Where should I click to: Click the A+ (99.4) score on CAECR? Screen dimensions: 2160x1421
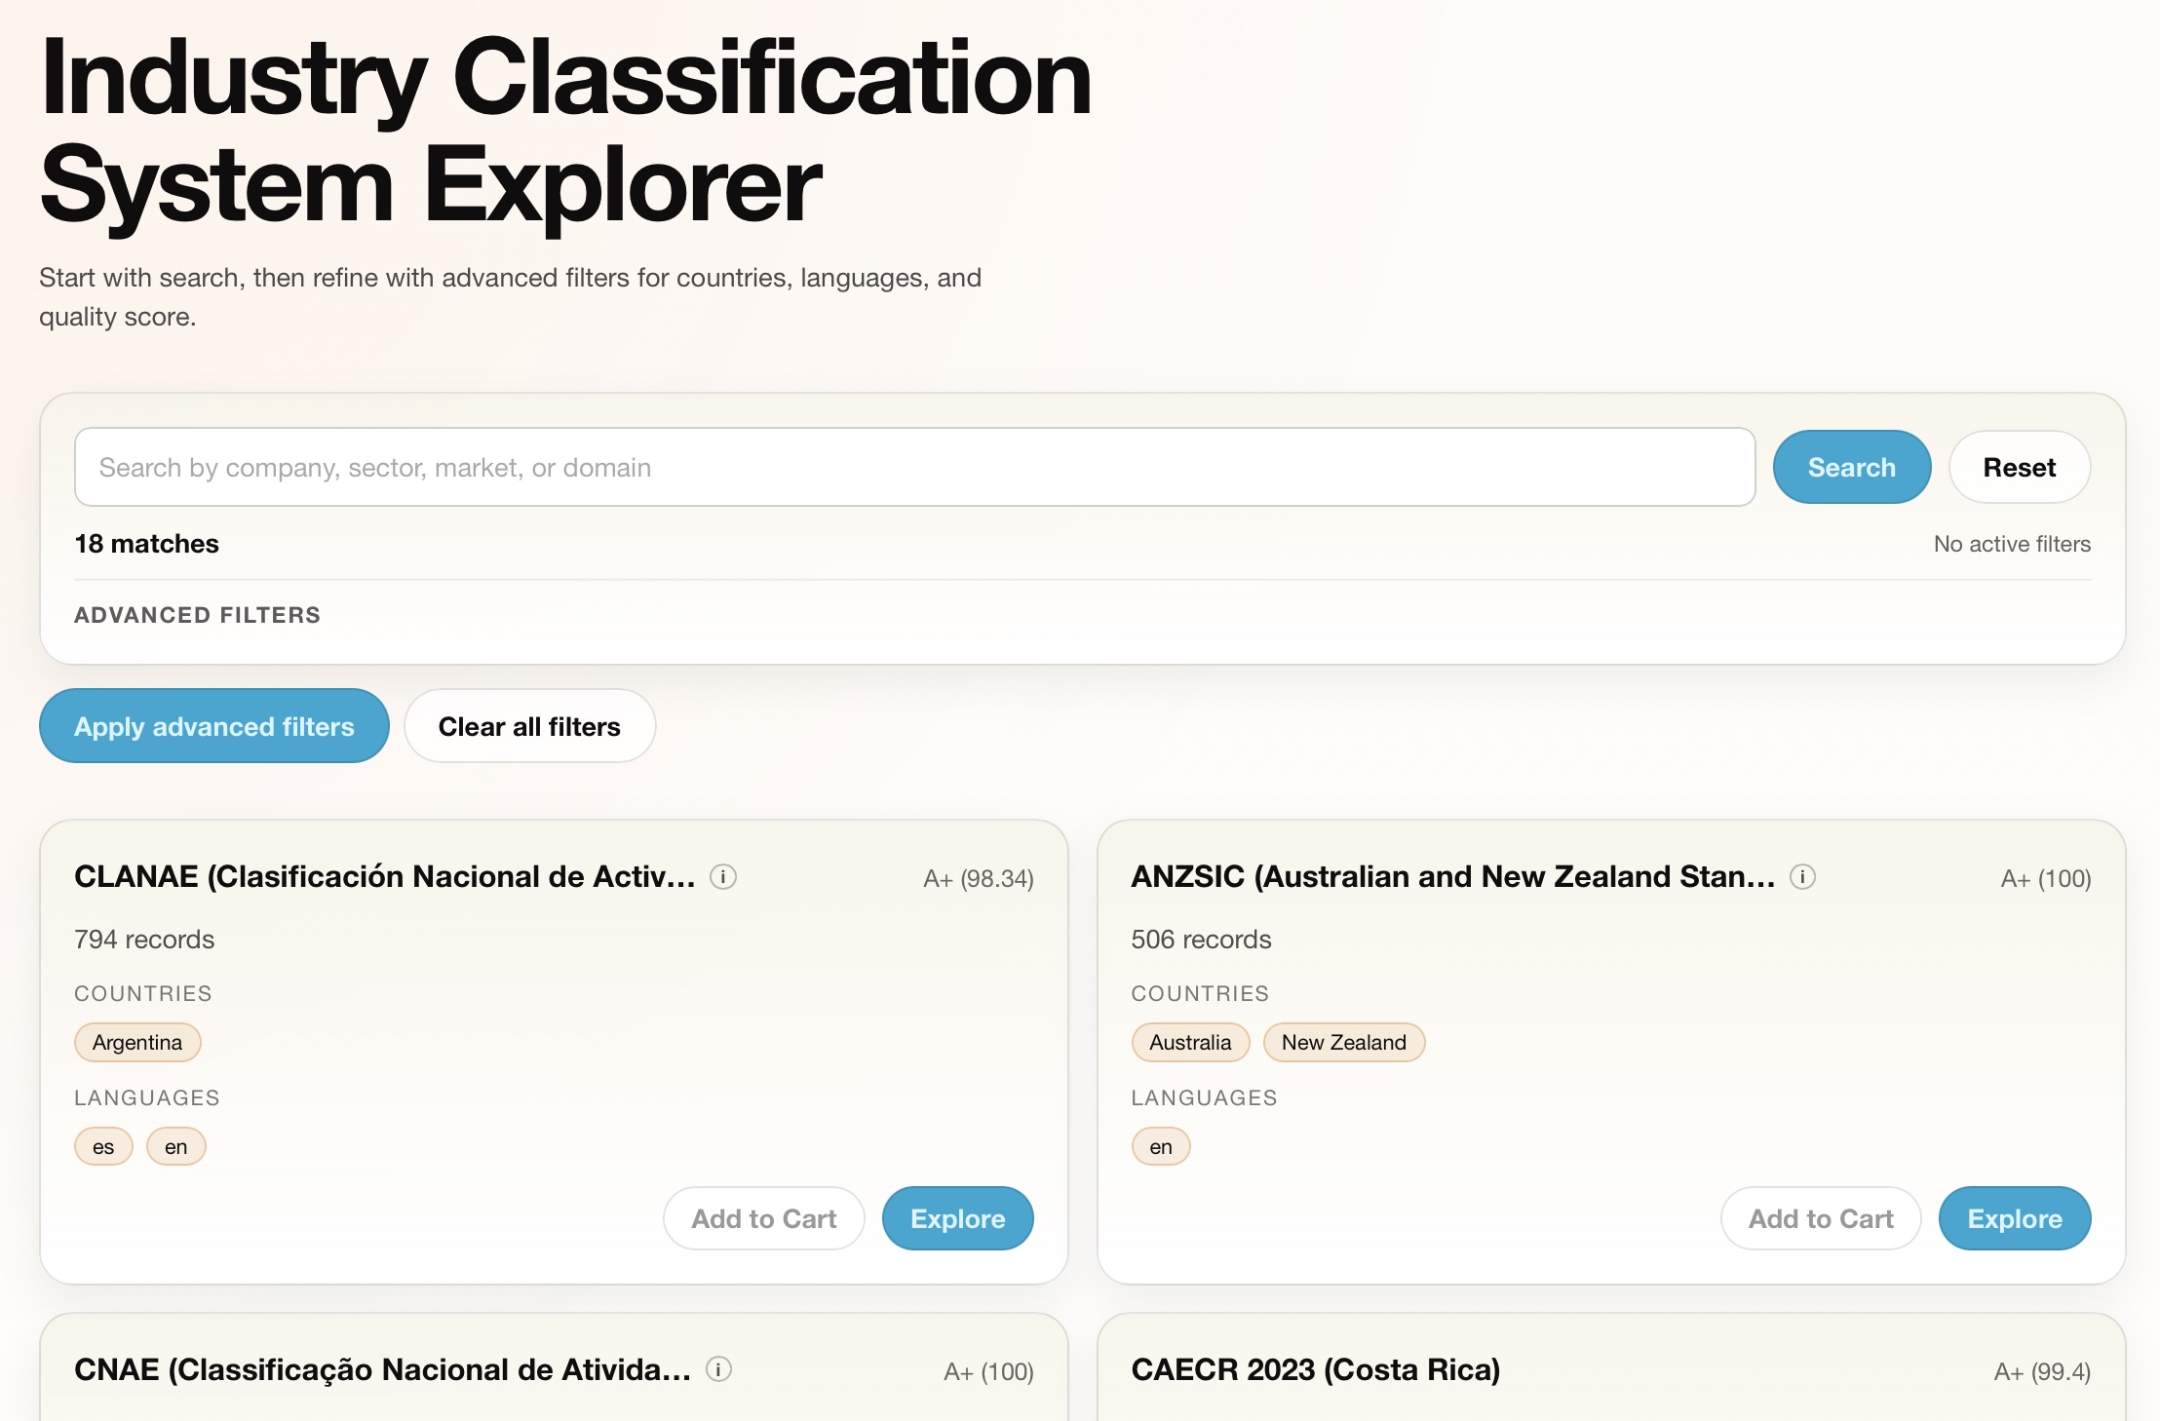pyautogui.click(x=2042, y=1371)
